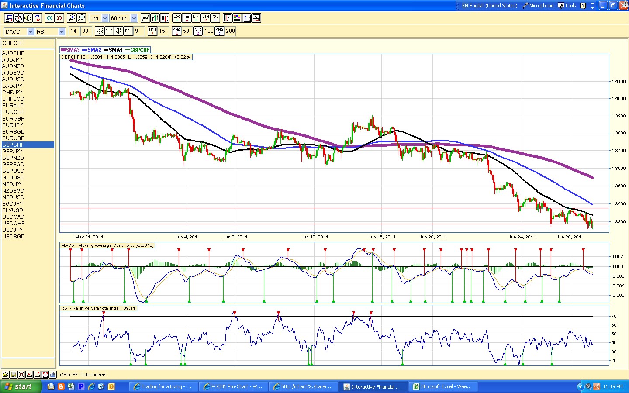Click the new chart window icon
The height and width of the screenshot is (393, 629).
8,18
